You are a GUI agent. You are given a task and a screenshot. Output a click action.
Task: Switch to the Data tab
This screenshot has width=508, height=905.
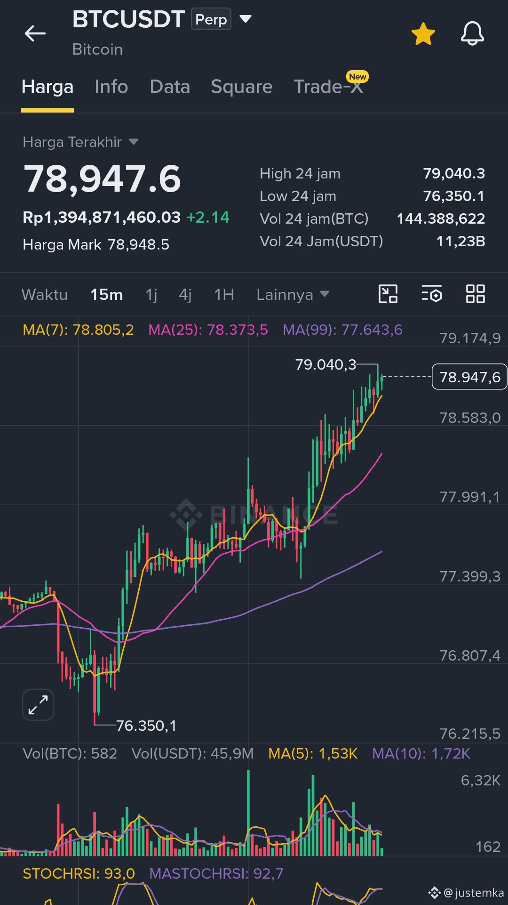[x=170, y=87]
